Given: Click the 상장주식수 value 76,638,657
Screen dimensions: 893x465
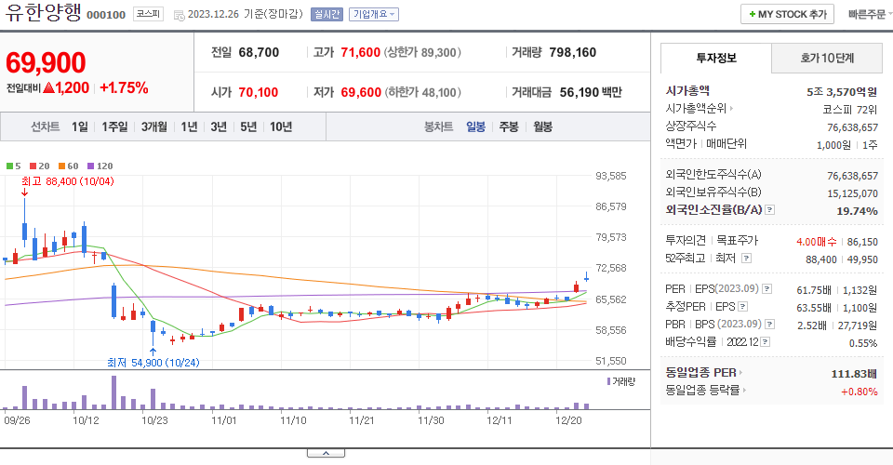Looking at the screenshot, I should tap(853, 127).
